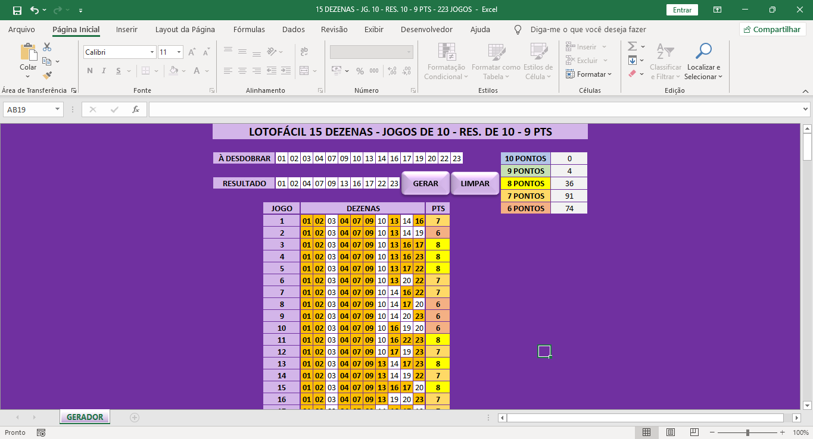
Task: Click the font color A icon
Action: (x=198, y=71)
